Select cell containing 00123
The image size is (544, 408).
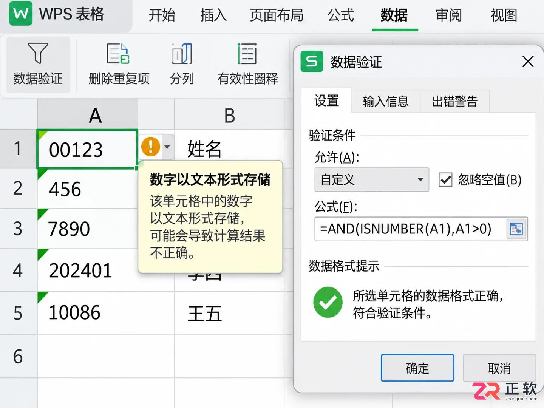[87, 149]
